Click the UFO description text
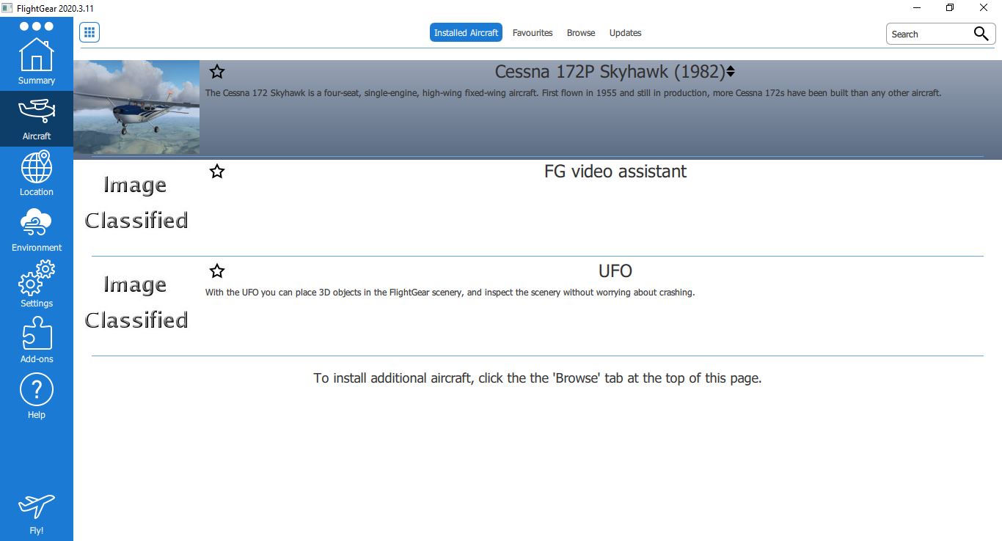1002x541 pixels. 450,292
